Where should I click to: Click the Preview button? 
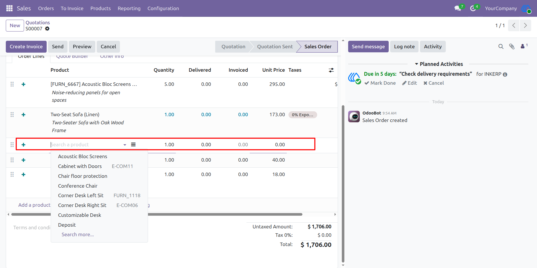coord(82,47)
